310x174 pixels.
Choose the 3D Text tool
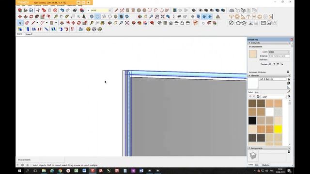[x=84, y=17]
